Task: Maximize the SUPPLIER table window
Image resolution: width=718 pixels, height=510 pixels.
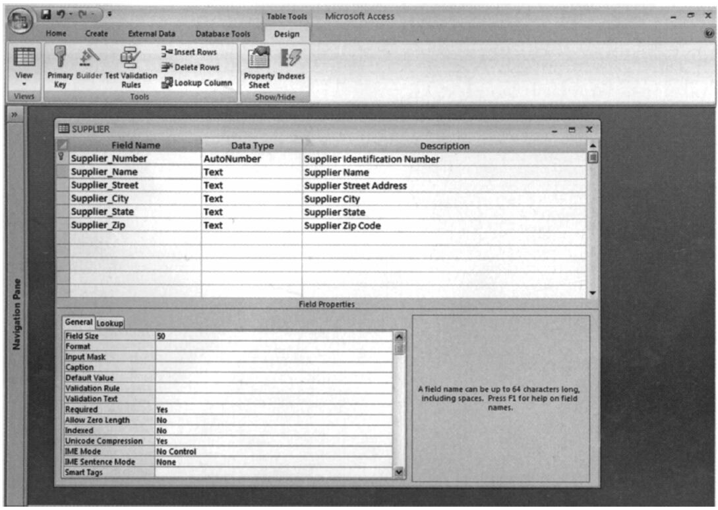Action: [572, 130]
